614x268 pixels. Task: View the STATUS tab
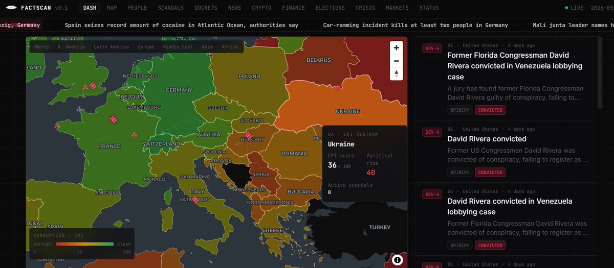pos(429,8)
